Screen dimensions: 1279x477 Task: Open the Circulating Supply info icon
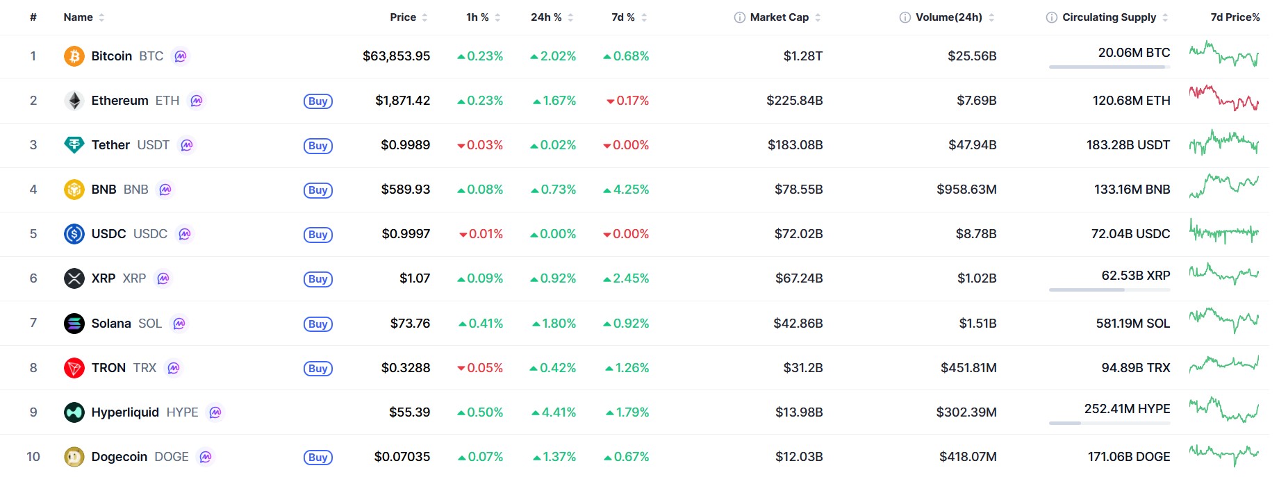(1052, 17)
